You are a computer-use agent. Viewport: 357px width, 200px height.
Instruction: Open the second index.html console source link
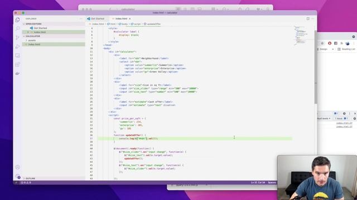(344, 127)
